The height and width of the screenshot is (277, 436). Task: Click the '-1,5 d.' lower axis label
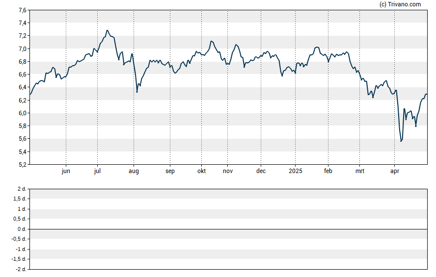(19, 259)
